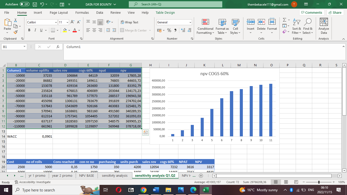
Task: Click the AutoSum sigma icon
Action: click(x=285, y=20)
